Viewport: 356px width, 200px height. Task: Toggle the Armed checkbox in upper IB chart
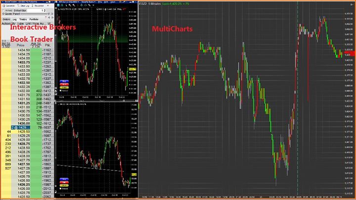[60, 91]
